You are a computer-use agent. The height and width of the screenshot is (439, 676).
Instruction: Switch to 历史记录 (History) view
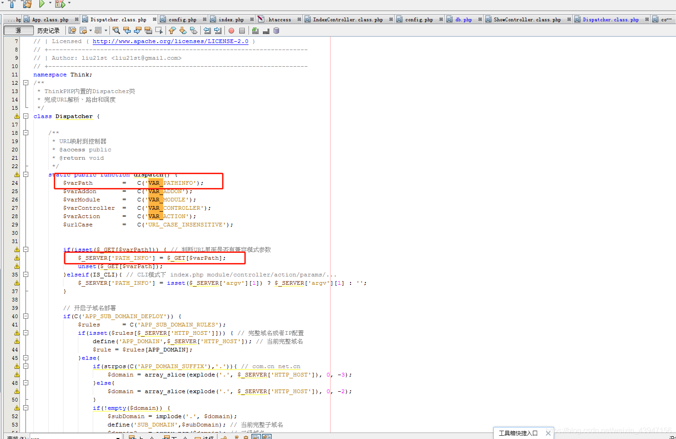click(49, 31)
